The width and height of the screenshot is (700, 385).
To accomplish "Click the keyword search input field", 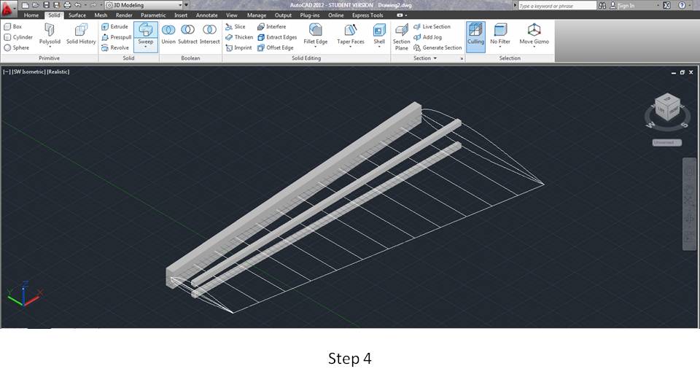I will 557,5.
